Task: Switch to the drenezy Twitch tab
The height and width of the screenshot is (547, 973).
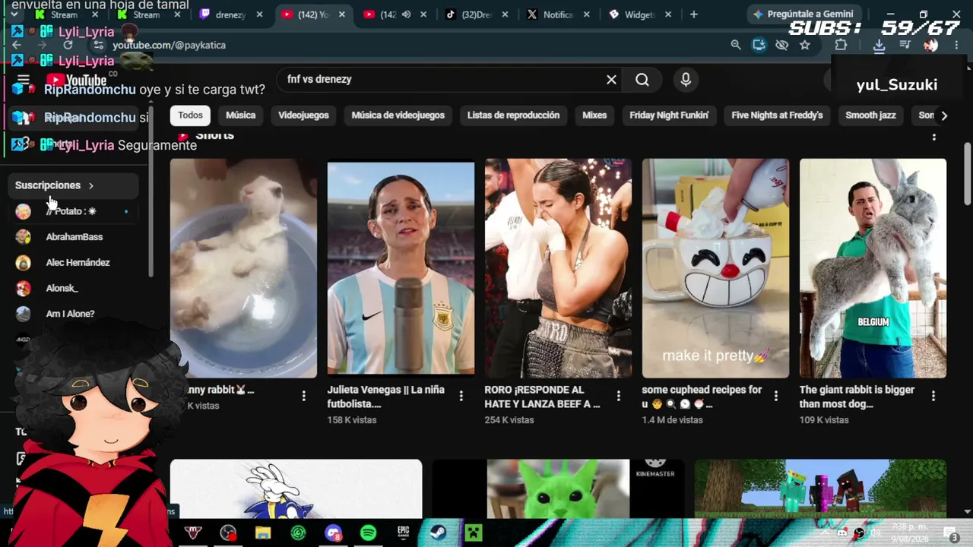Action: point(230,14)
